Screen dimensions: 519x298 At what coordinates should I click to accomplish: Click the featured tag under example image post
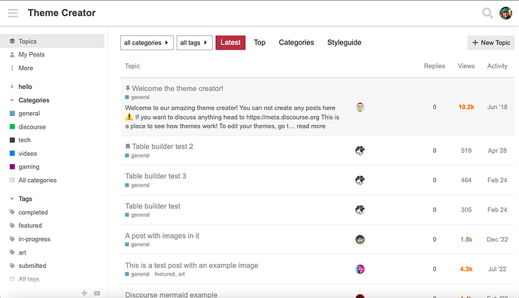tap(165, 274)
